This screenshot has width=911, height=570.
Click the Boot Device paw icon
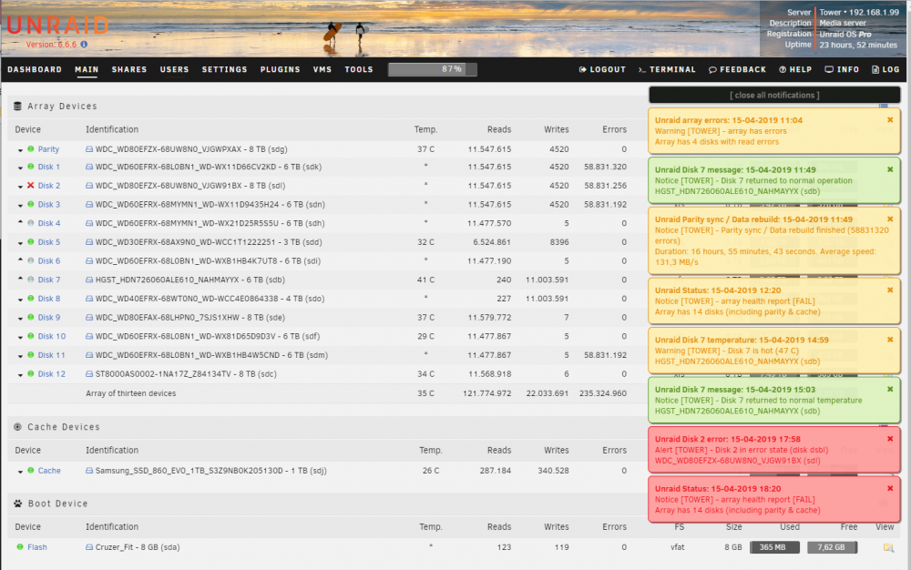pyautogui.click(x=17, y=504)
